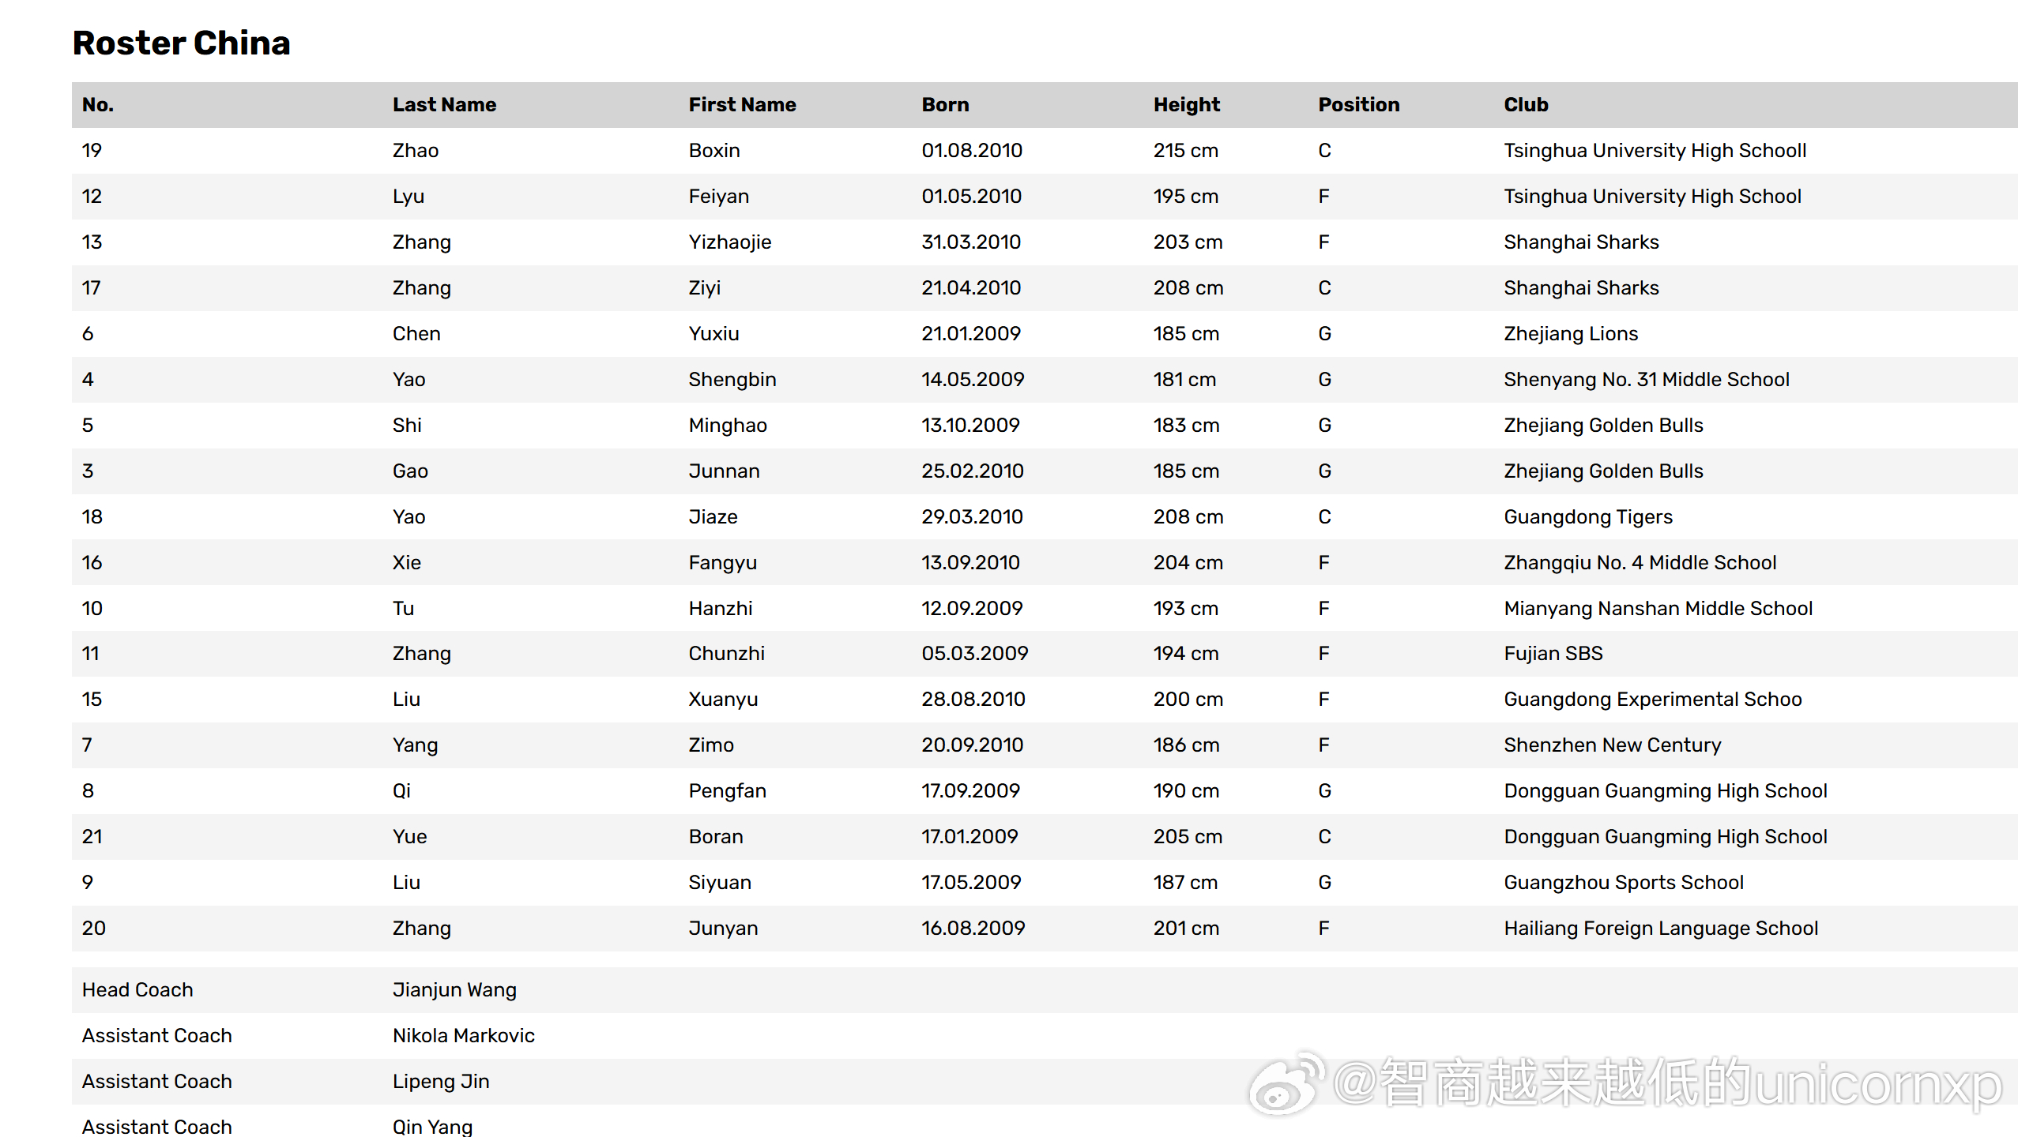Select the Fujian SBS club cell
2018x1137 pixels.
pos(1553,653)
